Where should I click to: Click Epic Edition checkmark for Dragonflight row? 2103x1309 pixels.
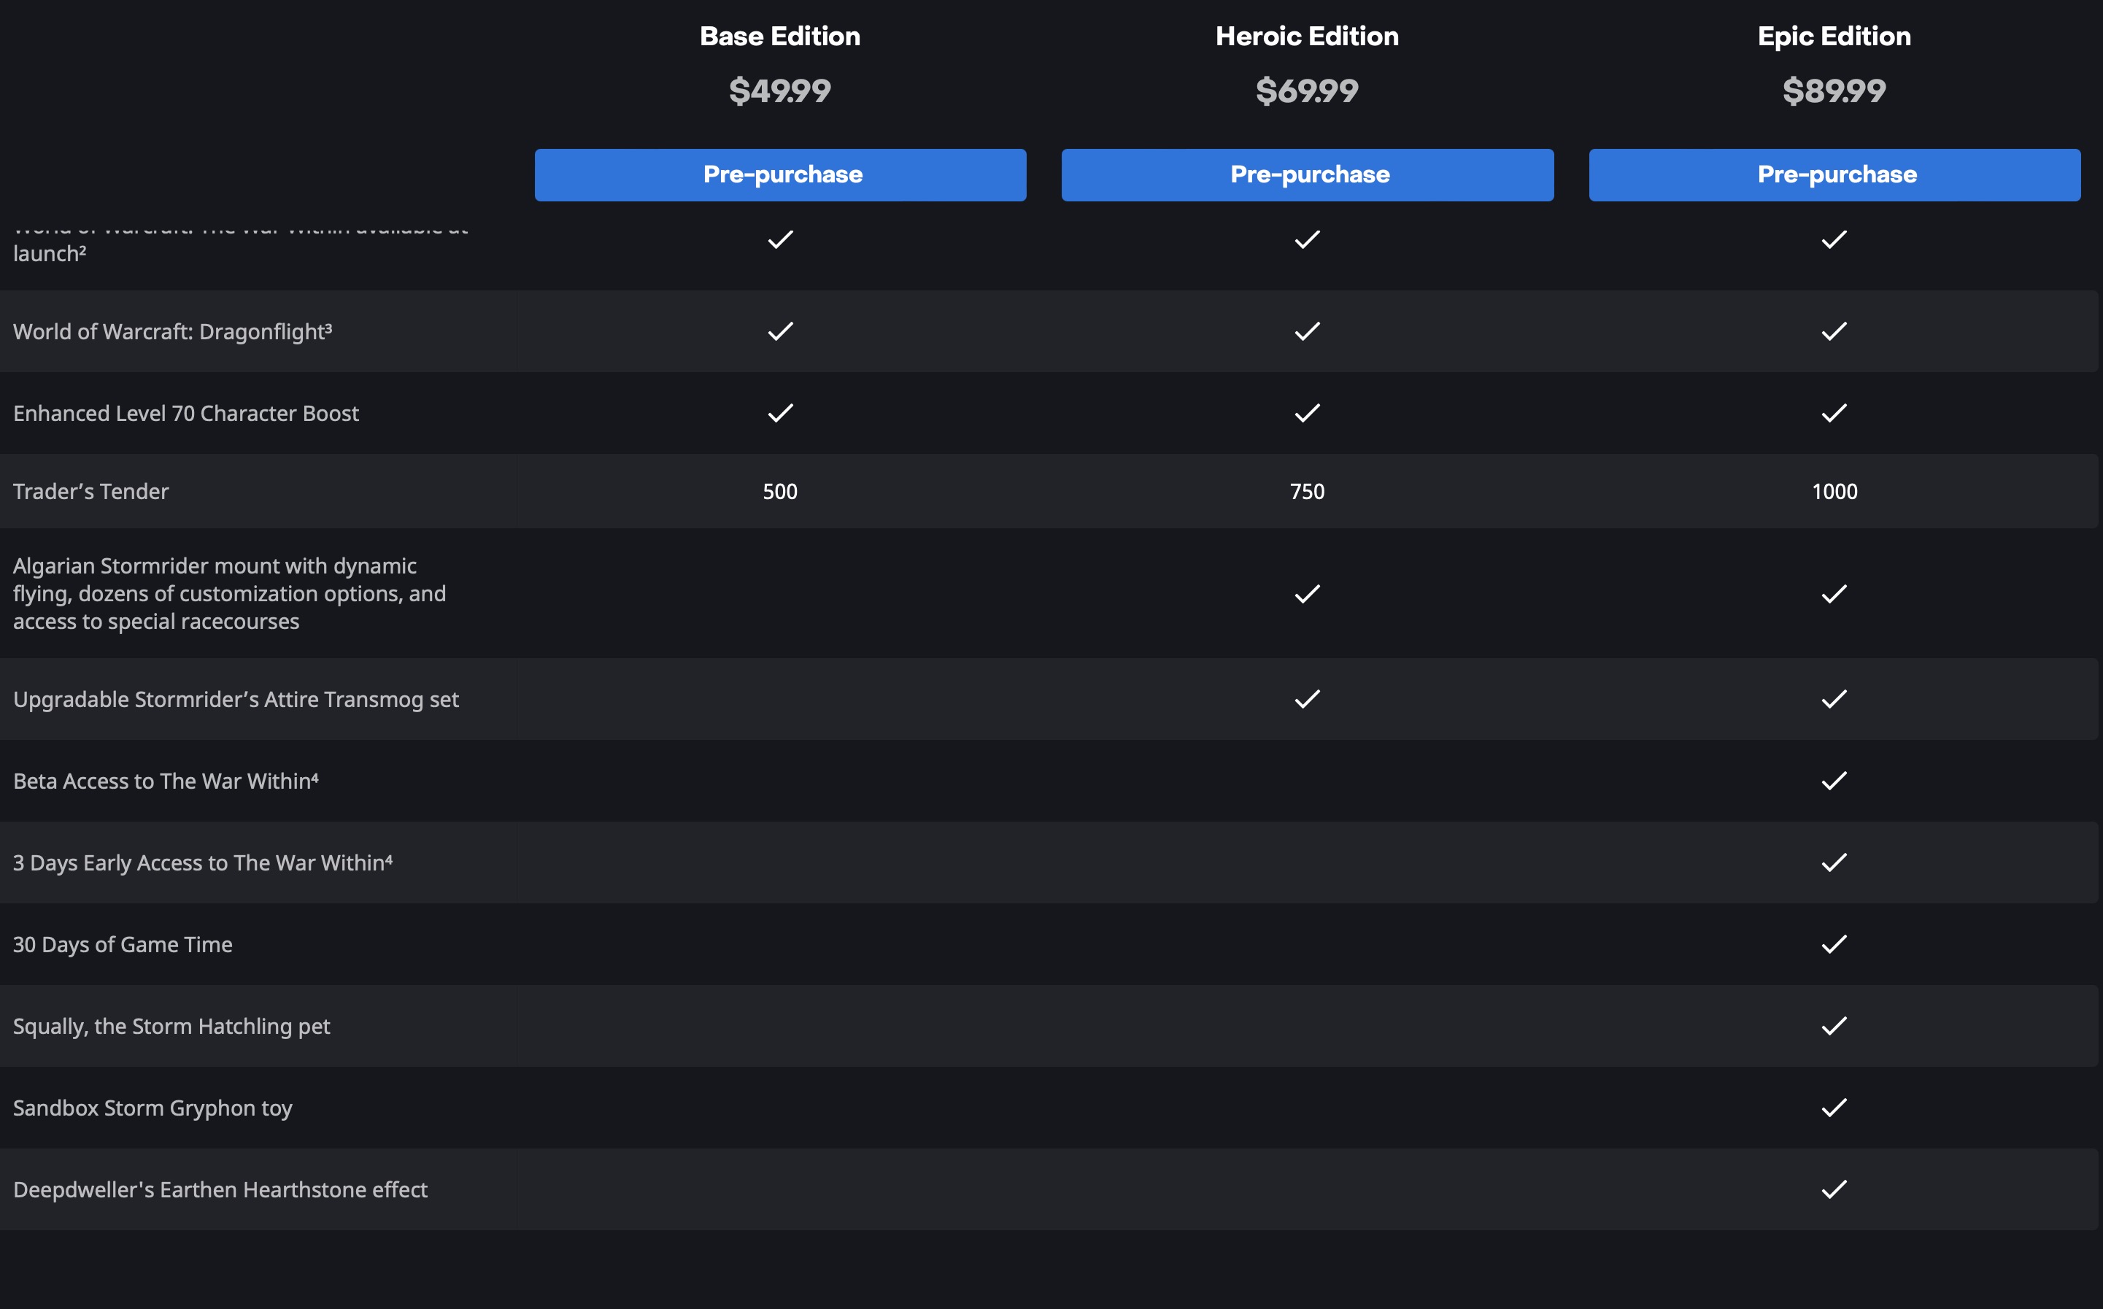(1834, 331)
